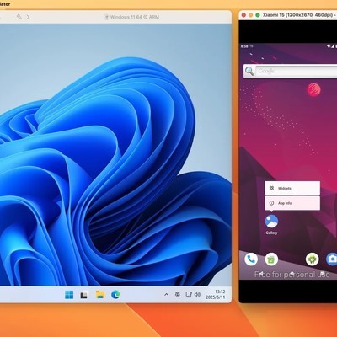Launch File Explorer from the Windows taskbar
The height and width of the screenshot is (337, 337).
[x=100, y=295]
